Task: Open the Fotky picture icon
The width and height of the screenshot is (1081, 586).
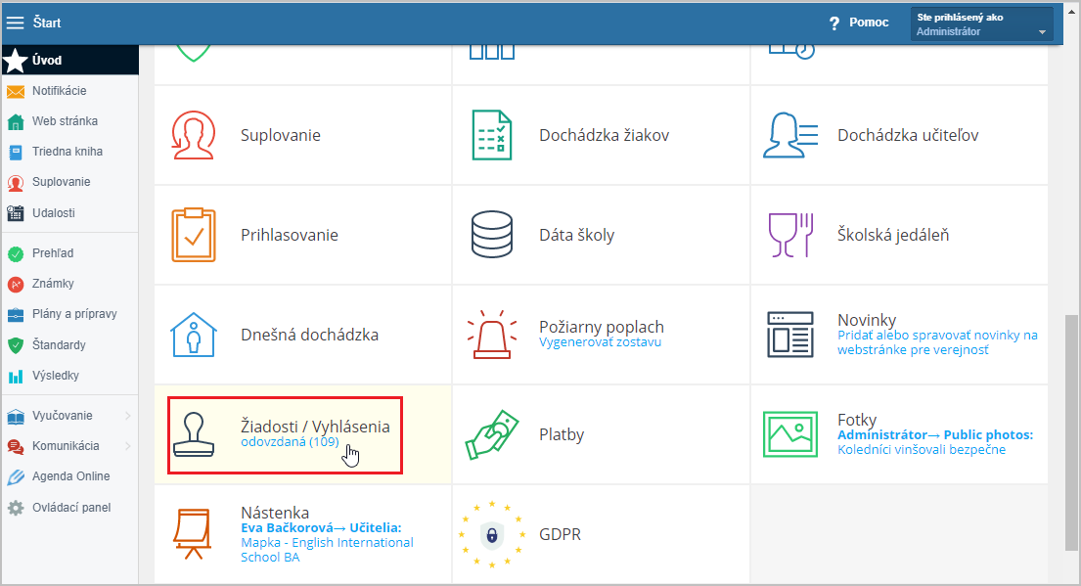Action: click(x=790, y=434)
